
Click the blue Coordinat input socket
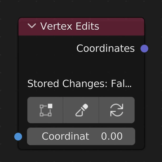pos(18,137)
